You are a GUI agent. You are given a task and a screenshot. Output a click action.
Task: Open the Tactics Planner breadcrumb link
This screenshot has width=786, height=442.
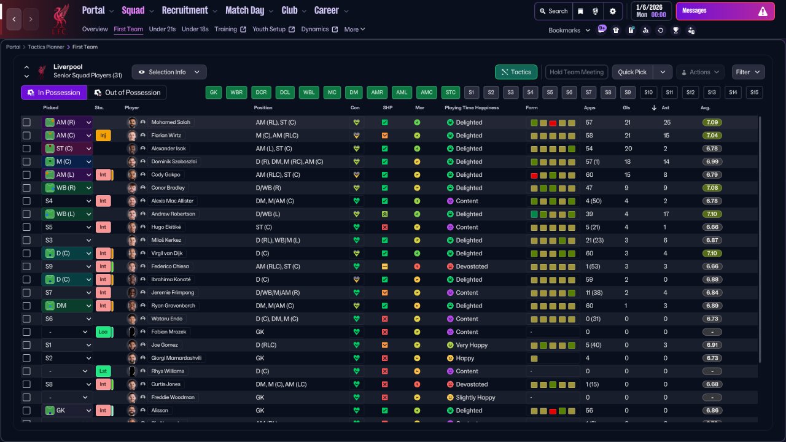47,47
